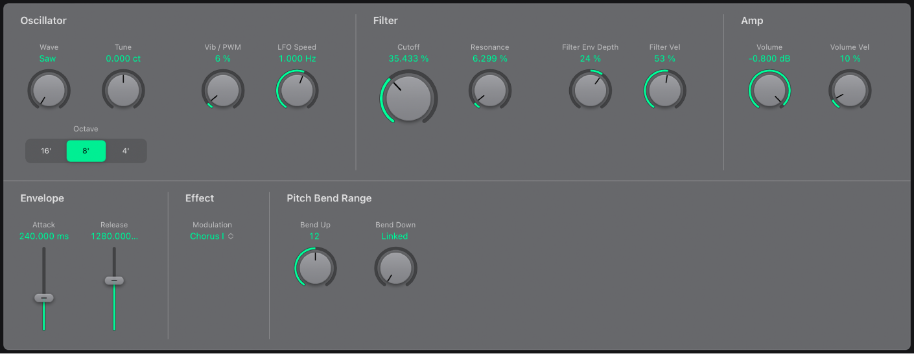Viewport: 914px width, 355px height.
Task: Open the Chorus I modulation menu
Action: click(x=212, y=236)
